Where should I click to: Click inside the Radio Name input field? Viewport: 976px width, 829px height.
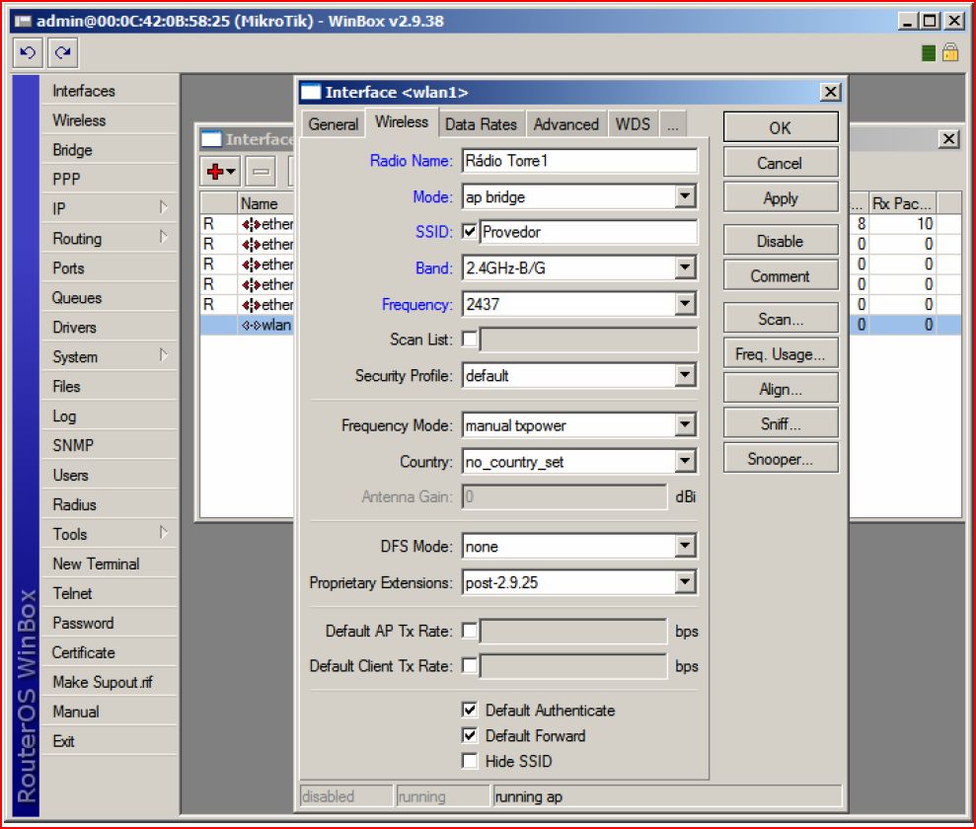point(577,161)
